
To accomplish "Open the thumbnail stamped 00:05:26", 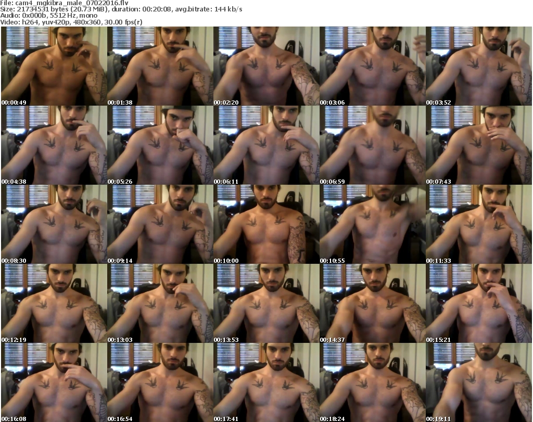I will (x=160, y=145).
